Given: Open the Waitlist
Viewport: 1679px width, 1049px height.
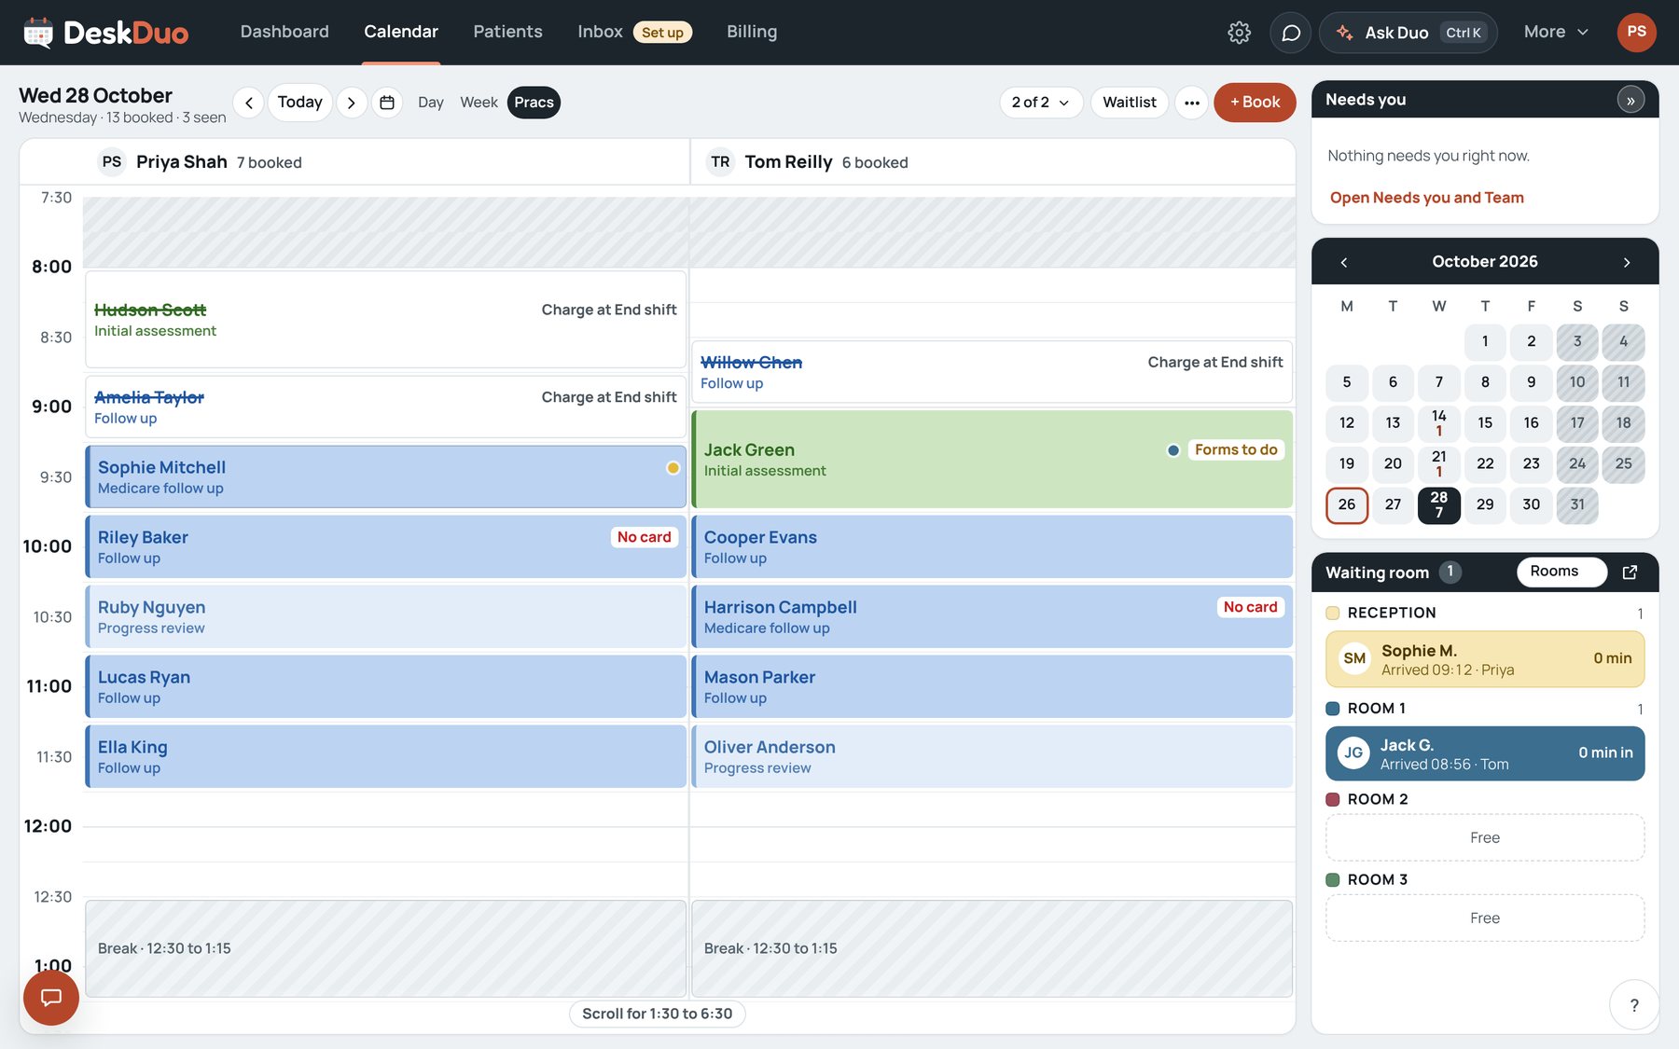Looking at the screenshot, I should [1129, 103].
